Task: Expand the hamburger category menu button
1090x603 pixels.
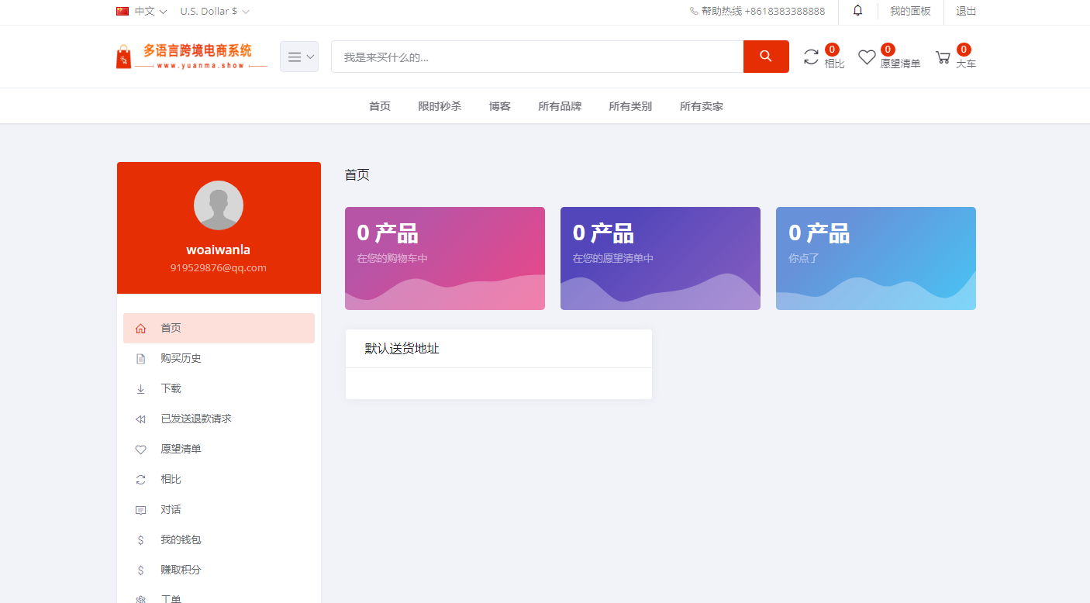Action: (x=299, y=57)
